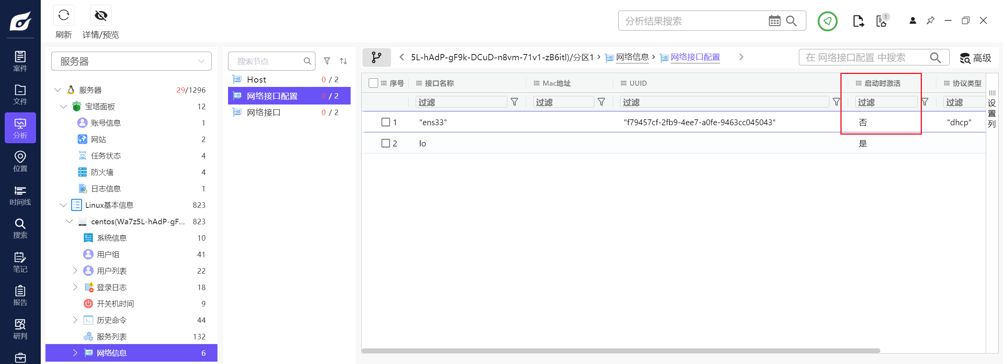Check the checkbox for row 2 lo
Screen dimensions: 1003x364
(x=386, y=143)
